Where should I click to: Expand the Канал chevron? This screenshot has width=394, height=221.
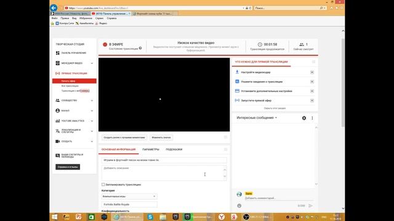coord(92,110)
